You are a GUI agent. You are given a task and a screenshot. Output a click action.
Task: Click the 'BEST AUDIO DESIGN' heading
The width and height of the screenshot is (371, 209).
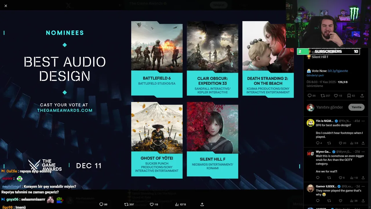click(x=65, y=69)
